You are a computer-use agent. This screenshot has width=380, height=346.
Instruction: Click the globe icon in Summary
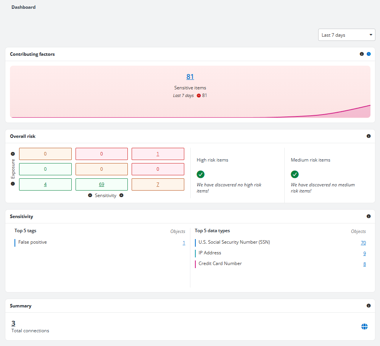click(x=364, y=327)
